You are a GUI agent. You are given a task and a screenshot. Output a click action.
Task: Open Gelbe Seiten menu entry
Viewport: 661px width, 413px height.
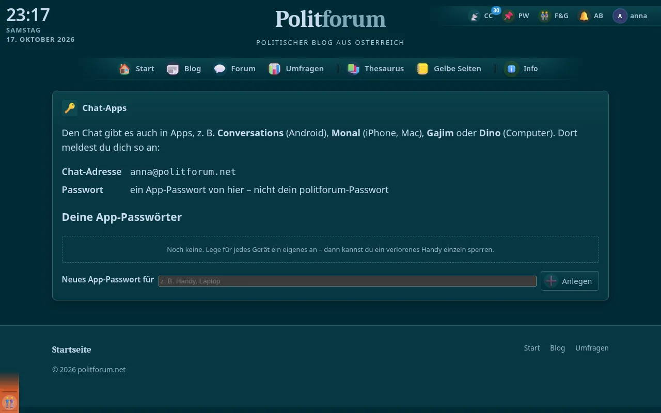coord(458,69)
